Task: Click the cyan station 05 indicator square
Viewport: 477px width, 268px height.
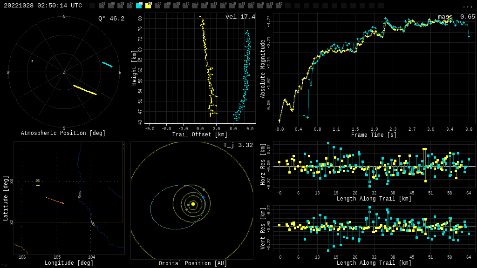Action: (139, 6)
